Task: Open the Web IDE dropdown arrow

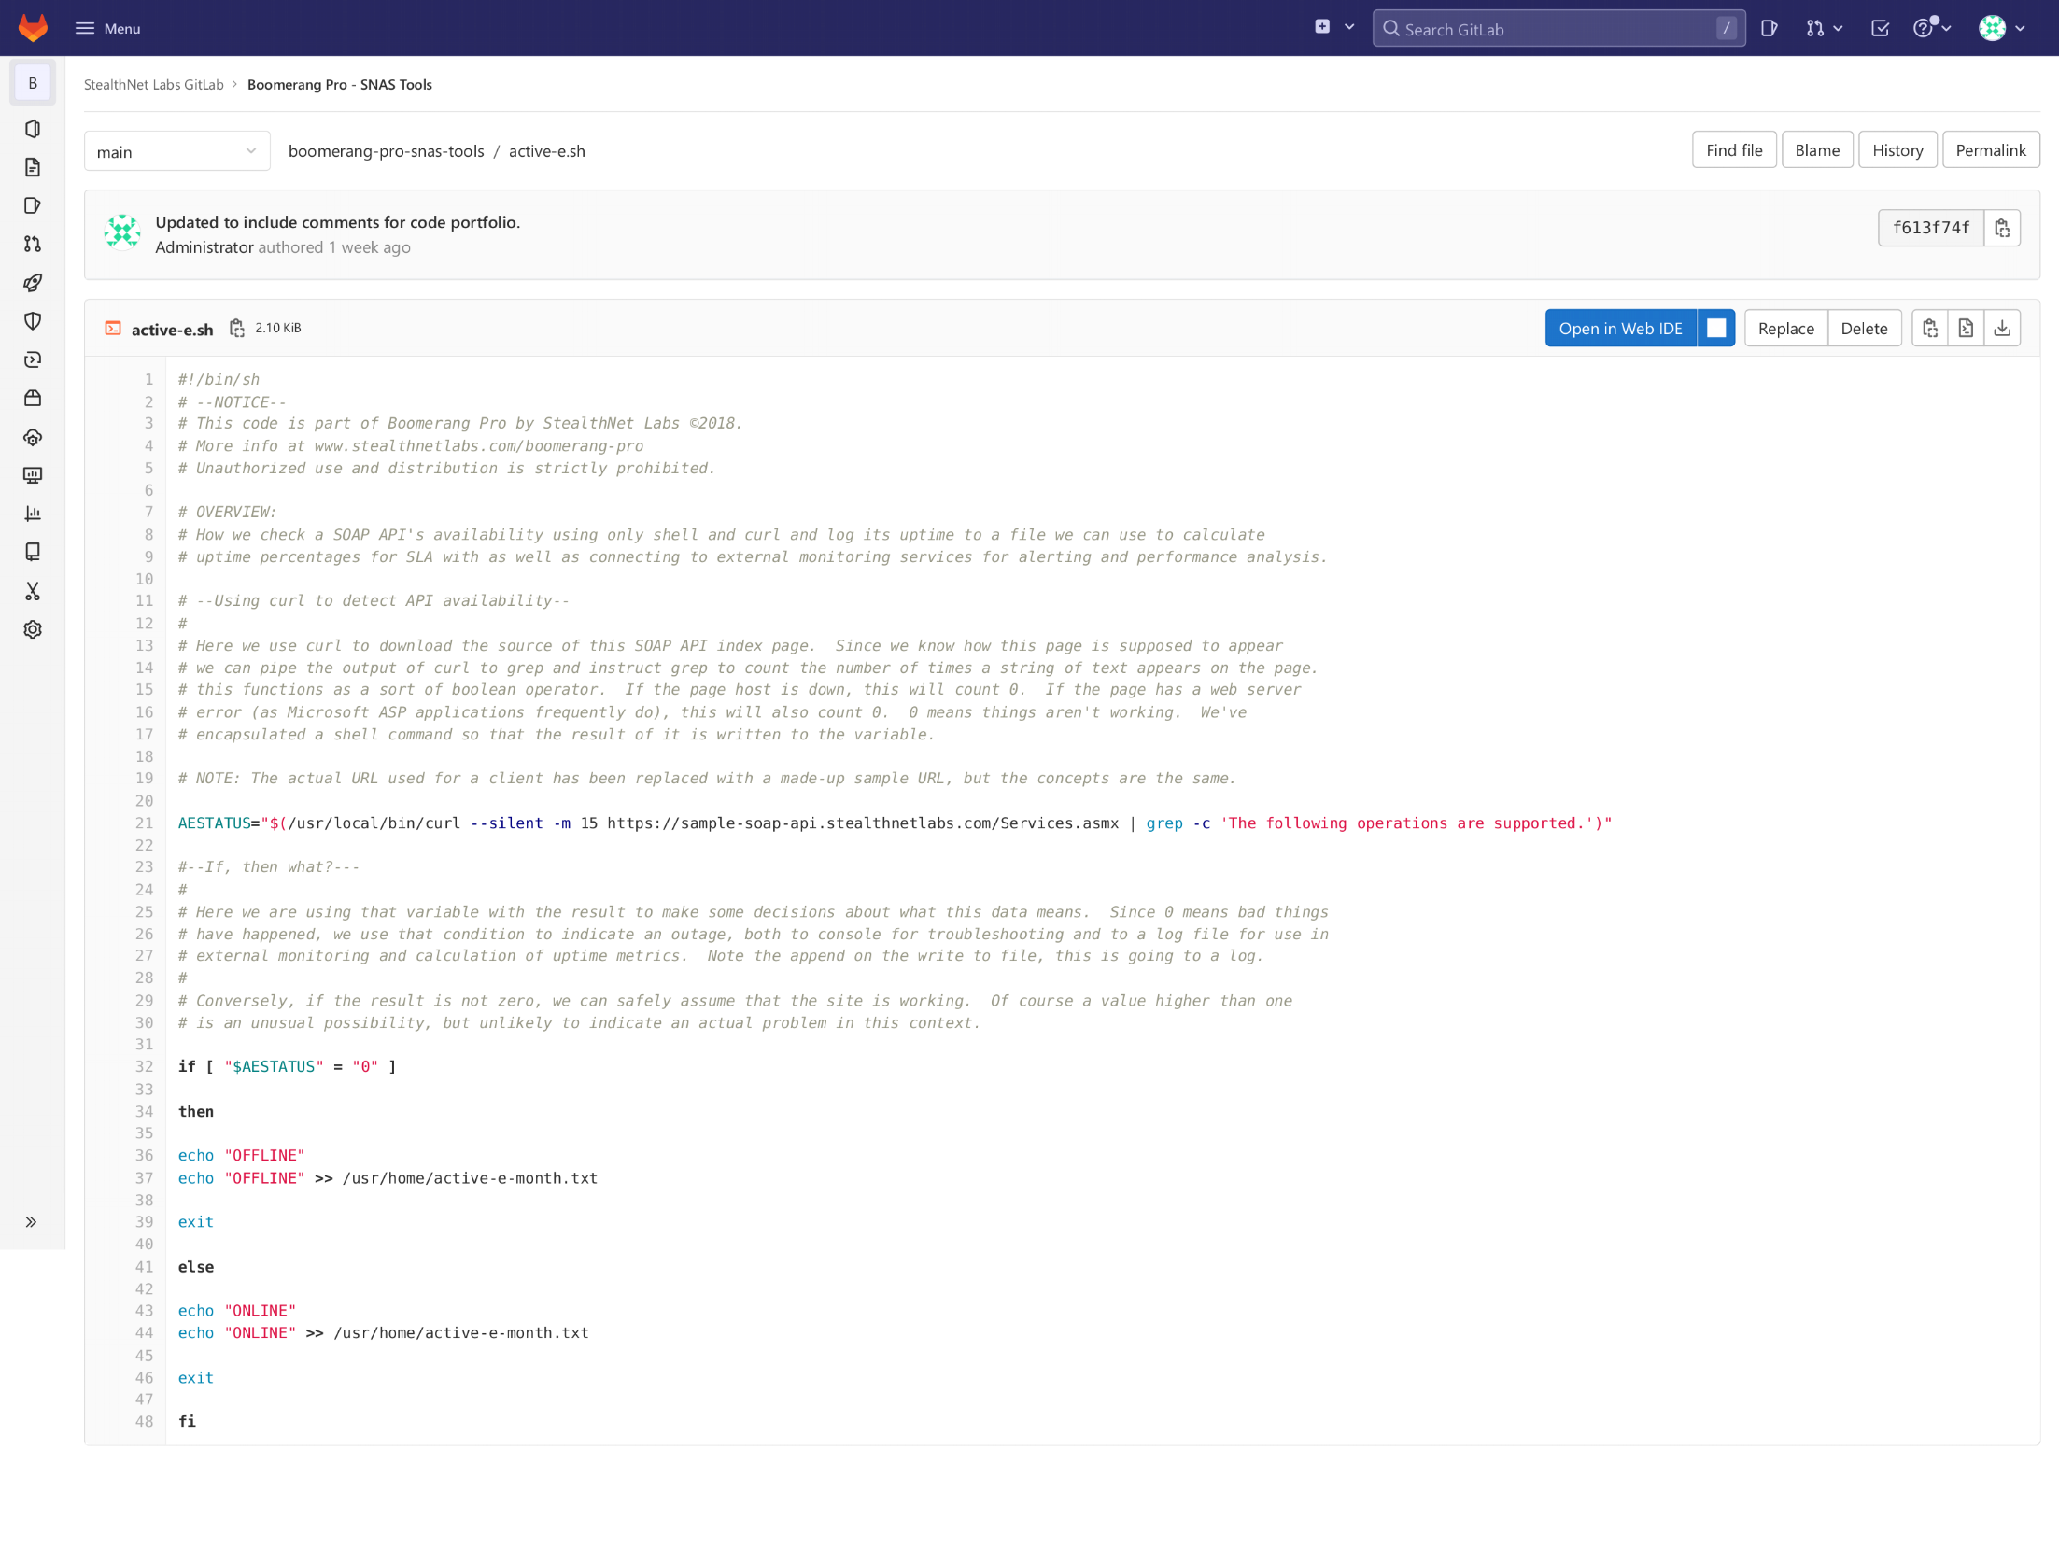Action: 1716,329
